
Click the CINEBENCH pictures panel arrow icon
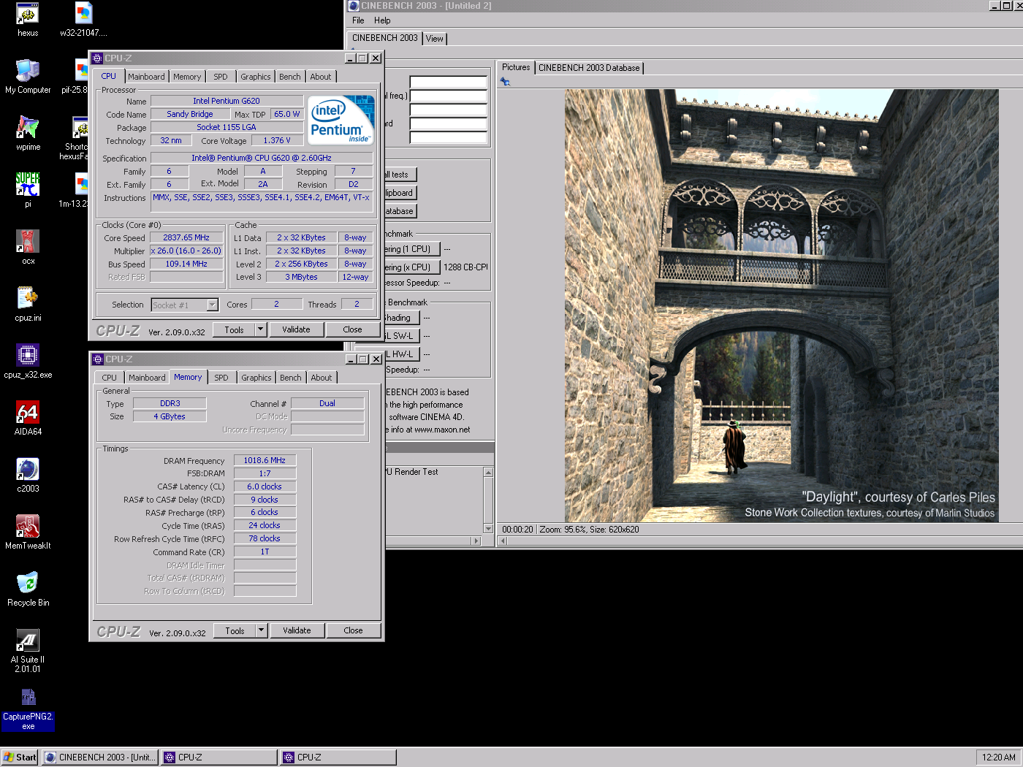pyautogui.click(x=505, y=82)
